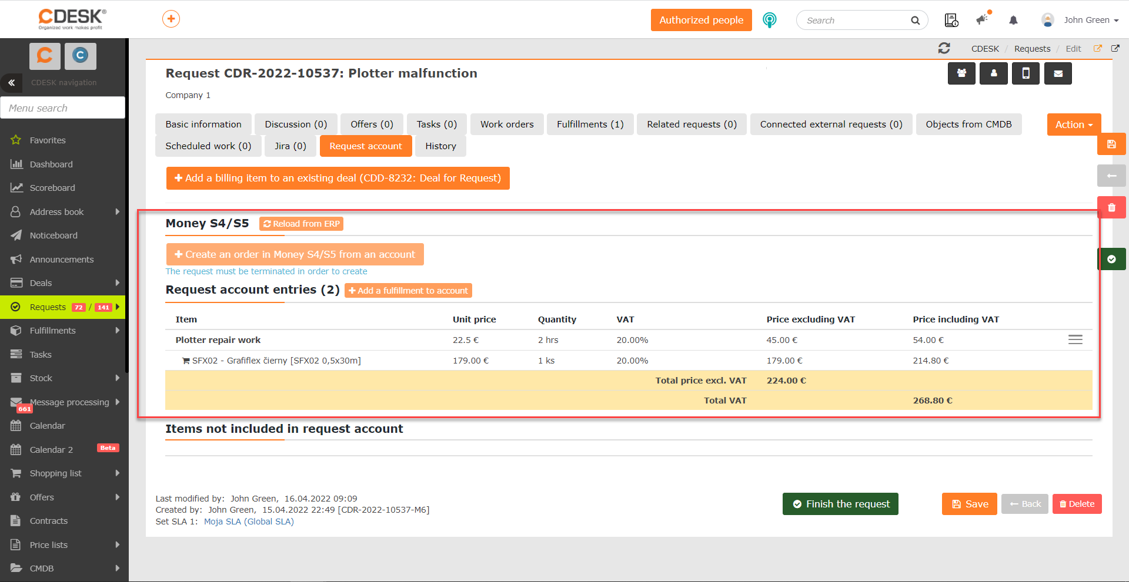The width and height of the screenshot is (1129, 582).
Task: Expand the Address book submenu
Action: [118, 211]
